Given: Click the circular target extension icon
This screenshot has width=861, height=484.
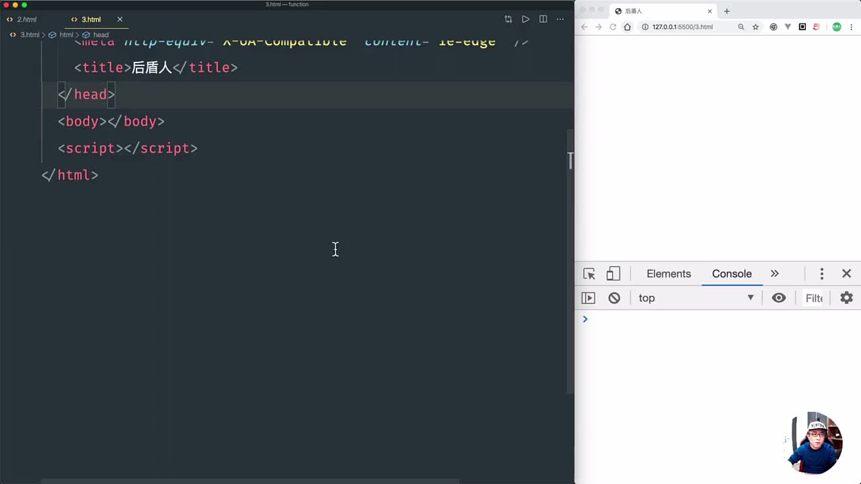Looking at the screenshot, I should 773,27.
